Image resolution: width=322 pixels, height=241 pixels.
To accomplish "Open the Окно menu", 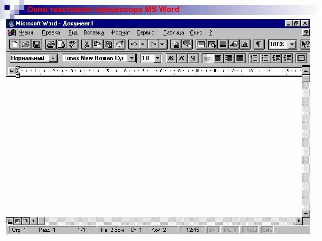I will [196, 32].
